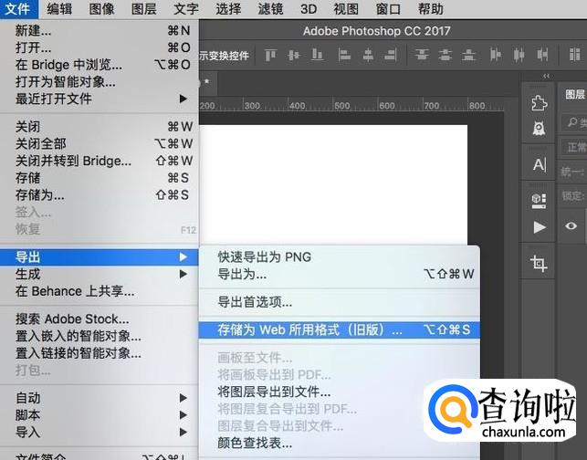Viewport: 587px width, 460px height.
Task: Choose 打开为智能对象... menu item
Action: 100,81
